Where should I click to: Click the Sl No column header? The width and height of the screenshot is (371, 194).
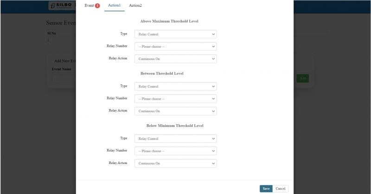click(51, 33)
